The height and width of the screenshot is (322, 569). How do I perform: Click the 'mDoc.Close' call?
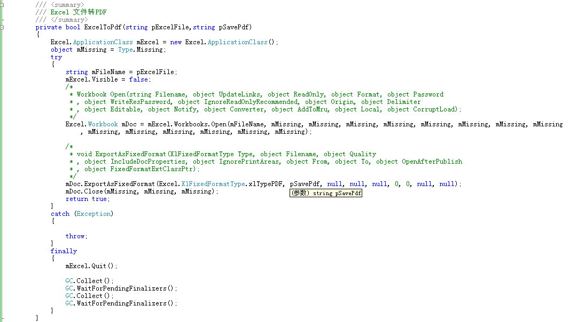click(84, 191)
